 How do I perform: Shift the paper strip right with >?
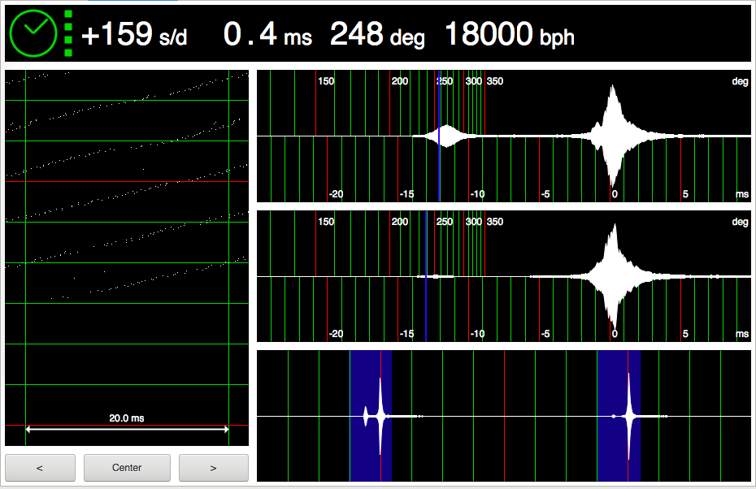tap(213, 468)
